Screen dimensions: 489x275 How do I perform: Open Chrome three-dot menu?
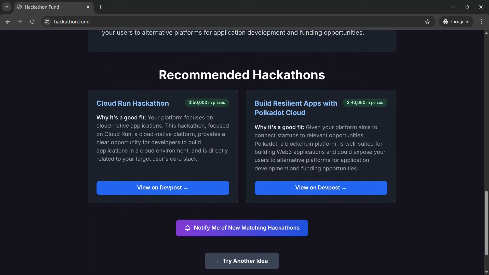click(481, 22)
